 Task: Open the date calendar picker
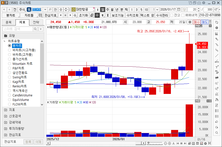click(x=179, y=9)
